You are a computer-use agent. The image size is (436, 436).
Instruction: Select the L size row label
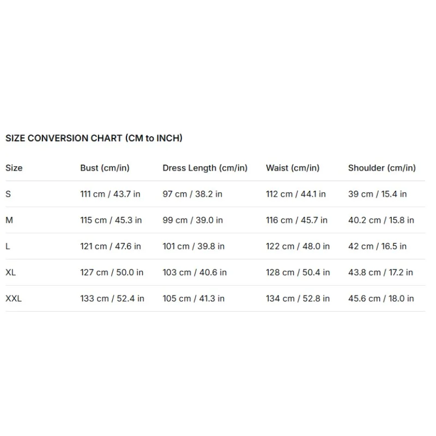pos(8,246)
